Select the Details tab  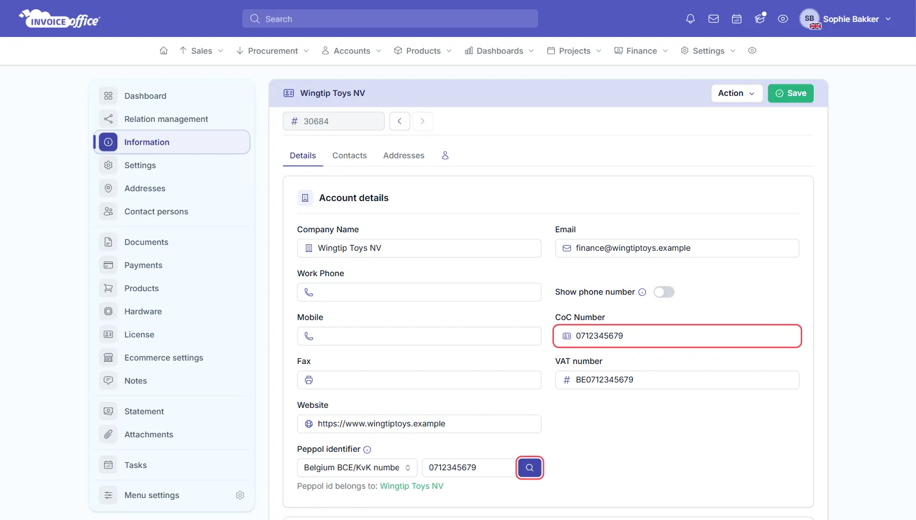click(x=303, y=155)
